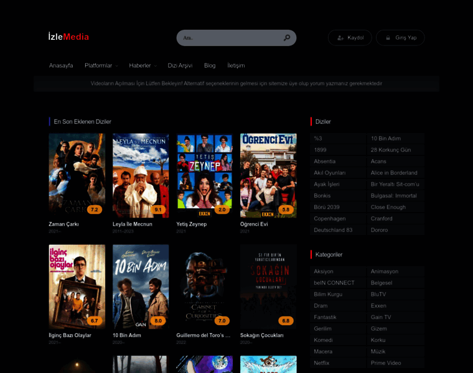Open Cranford series link

click(x=396, y=219)
